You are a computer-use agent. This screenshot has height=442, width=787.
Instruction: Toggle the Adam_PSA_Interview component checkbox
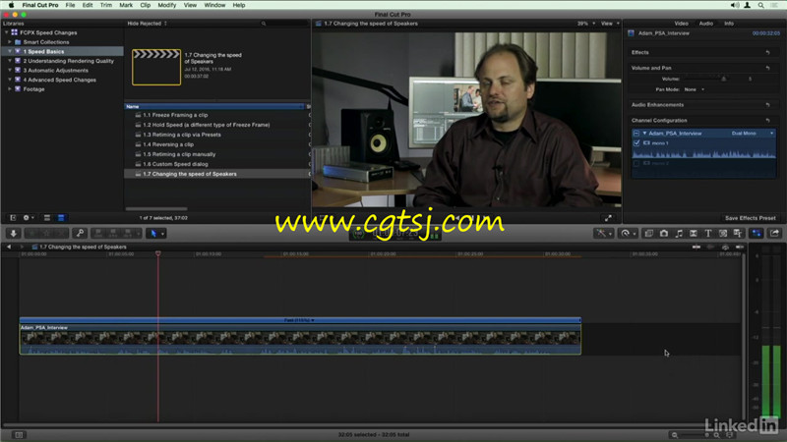pyautogui.click(x=636, y=134)
